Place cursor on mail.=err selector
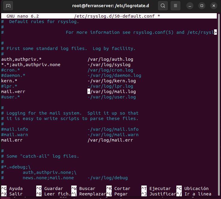This screenshot has width=221, height=199. click(13, 92)
